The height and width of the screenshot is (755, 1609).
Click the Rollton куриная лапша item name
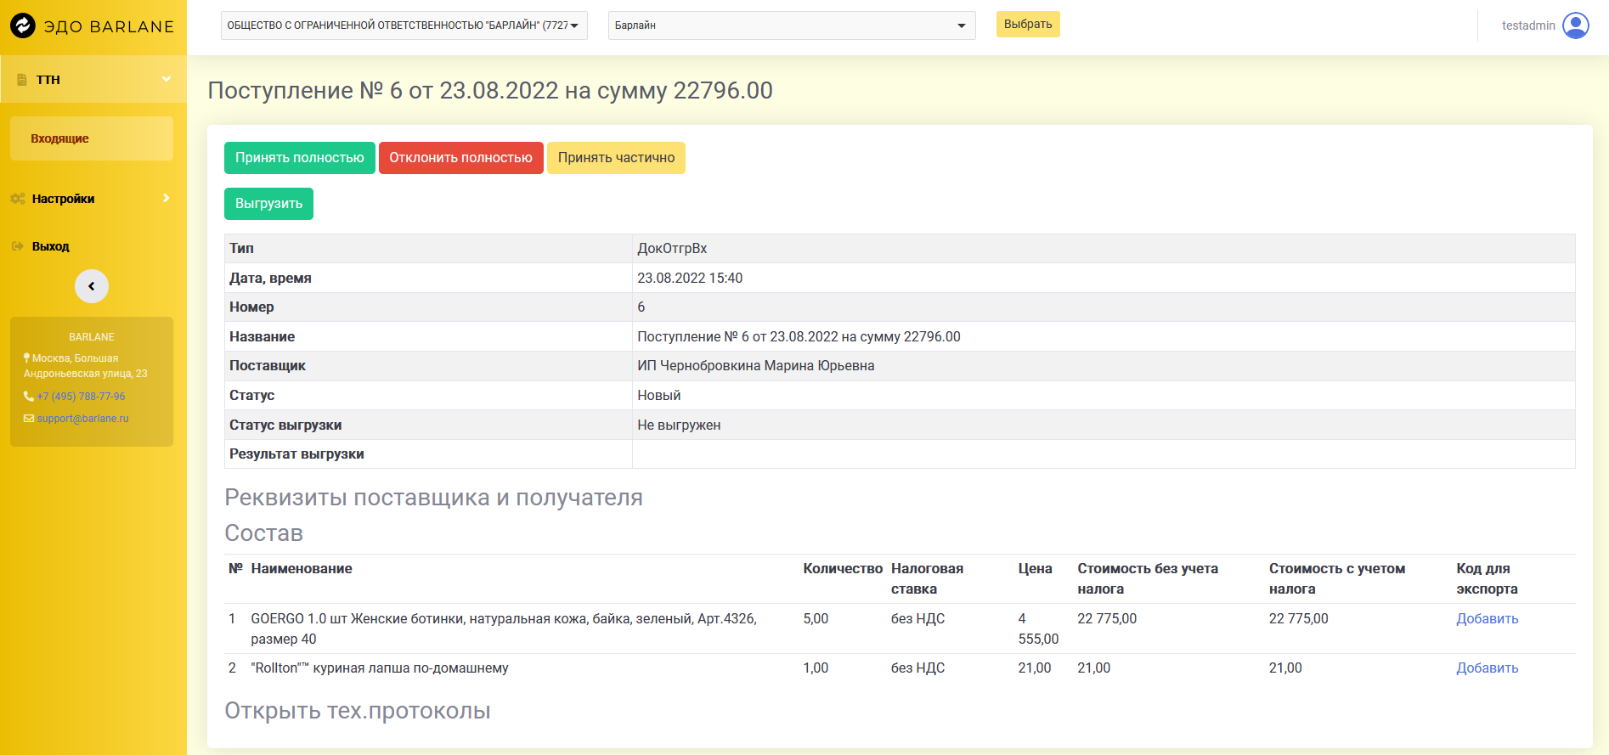(380, 668)
